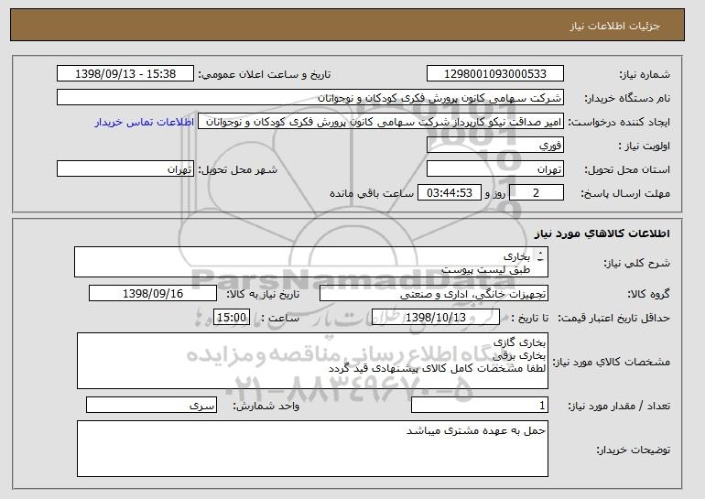Screen dimensions: 705x499
Task: Click the label نام دستگاه خریدار
Action: [627, 98]
